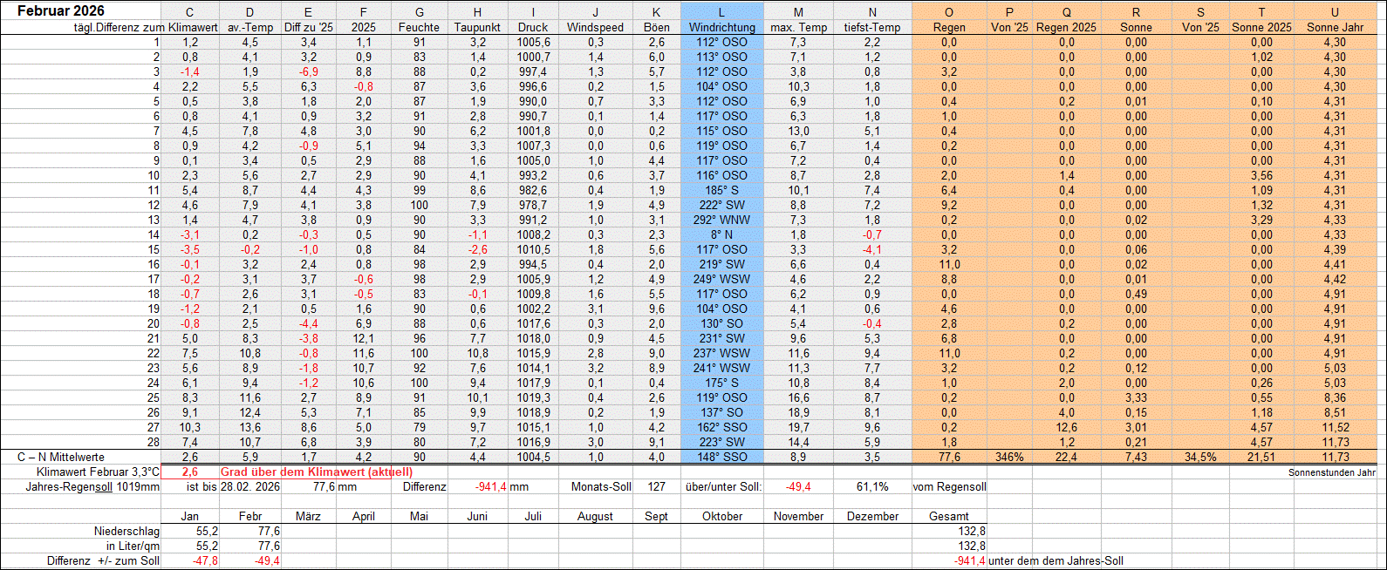Select the 'Sonnenstunden Jahr' label
This screenshot has height=570, width=1387.
click(x=1331, y=472)
